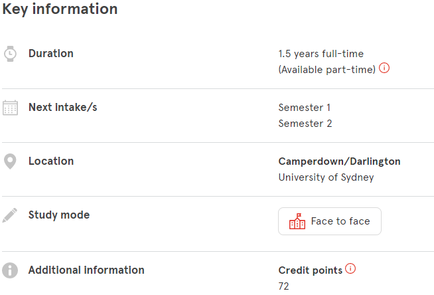Click the Study mode label
Viewport: 434px width, 295px height.
(x=59, y=215)
